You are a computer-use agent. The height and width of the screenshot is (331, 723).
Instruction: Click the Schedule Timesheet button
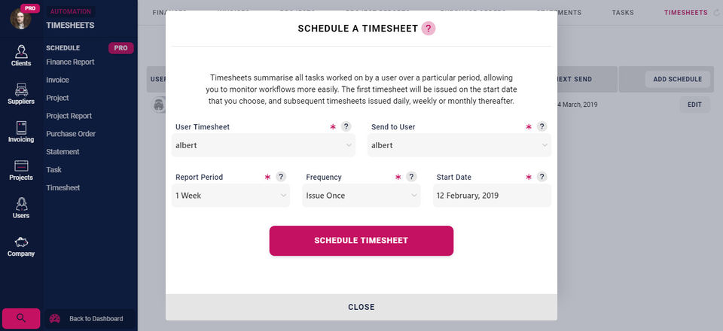pyautogui.click(x=361, y=241)
